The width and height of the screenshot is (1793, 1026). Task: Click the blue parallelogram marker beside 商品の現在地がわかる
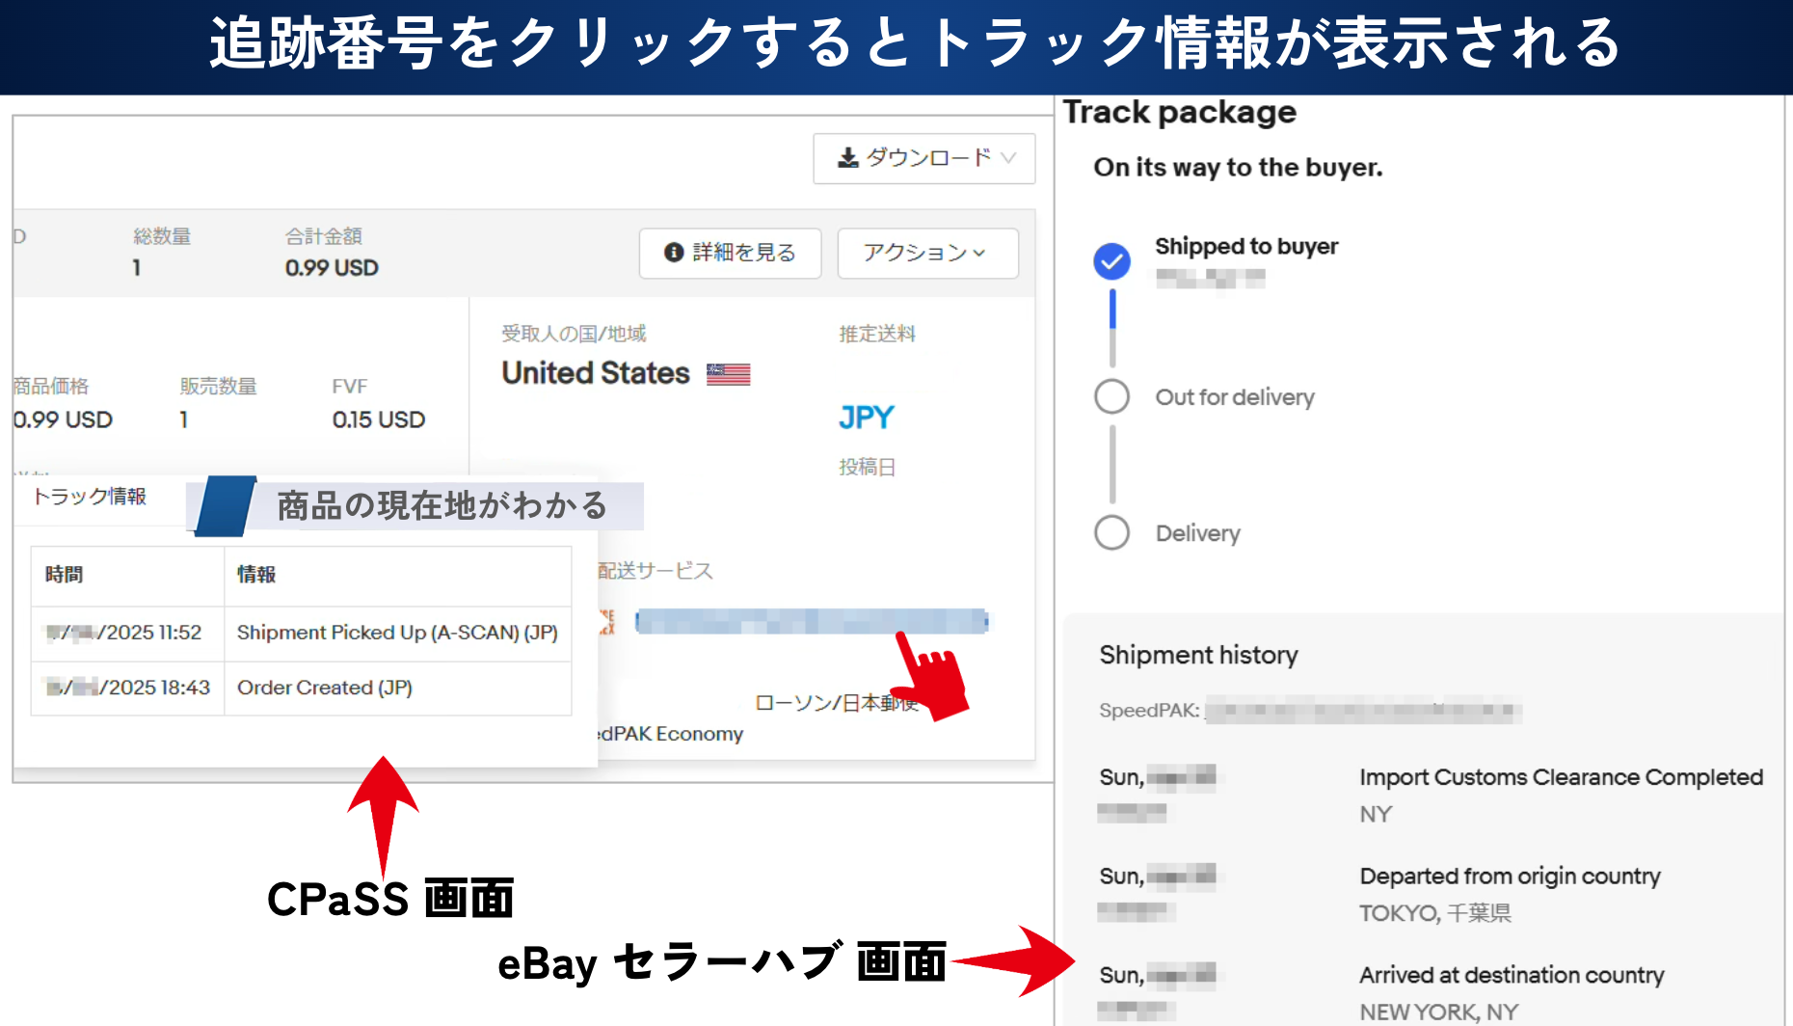coord(226,505)
